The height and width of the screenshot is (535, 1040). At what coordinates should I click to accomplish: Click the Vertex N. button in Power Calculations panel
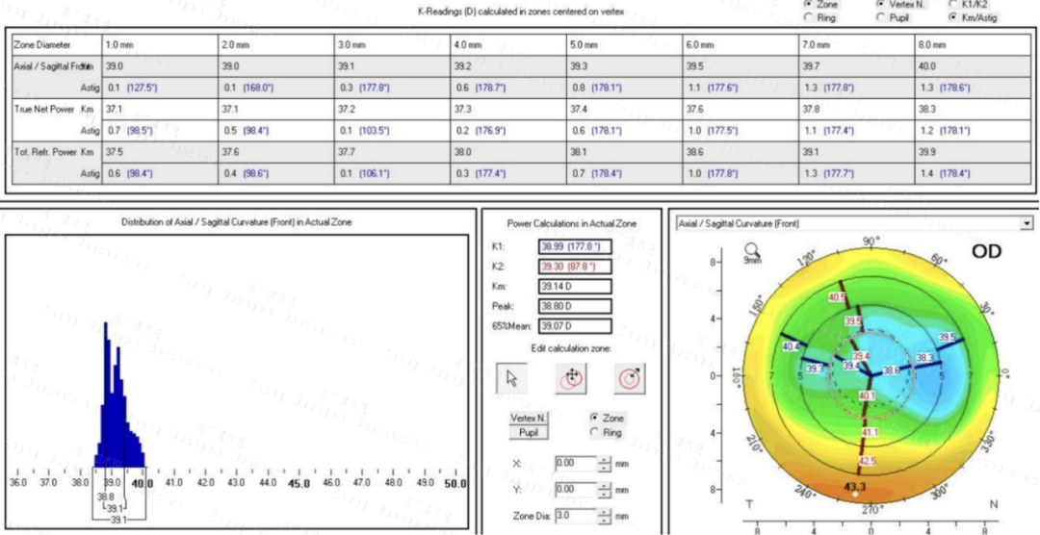(x=528, y=419)
